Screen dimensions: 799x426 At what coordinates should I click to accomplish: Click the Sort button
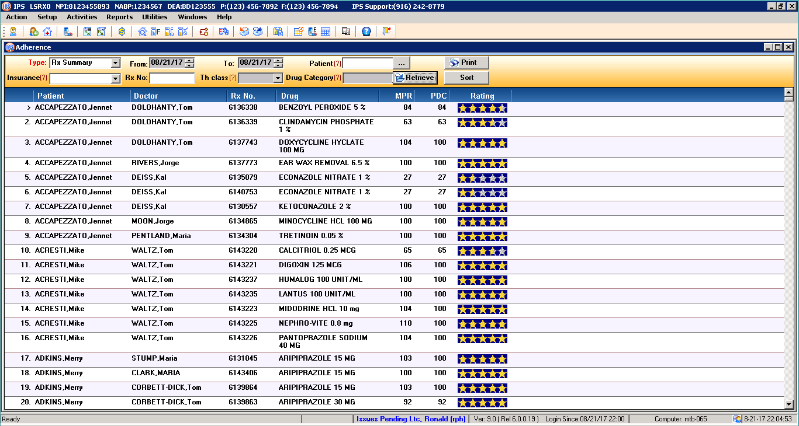466,78
